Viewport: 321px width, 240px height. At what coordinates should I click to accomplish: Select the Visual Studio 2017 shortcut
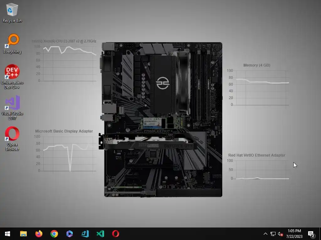point(12,107)
